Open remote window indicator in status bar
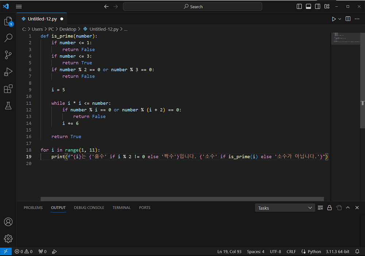 [x=6, y=251]
